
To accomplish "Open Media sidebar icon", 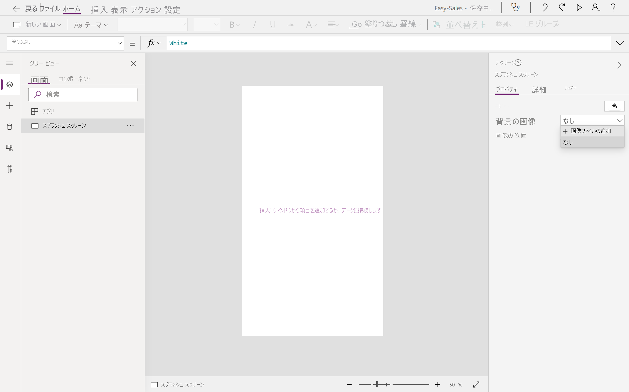I will coord(10,148).
